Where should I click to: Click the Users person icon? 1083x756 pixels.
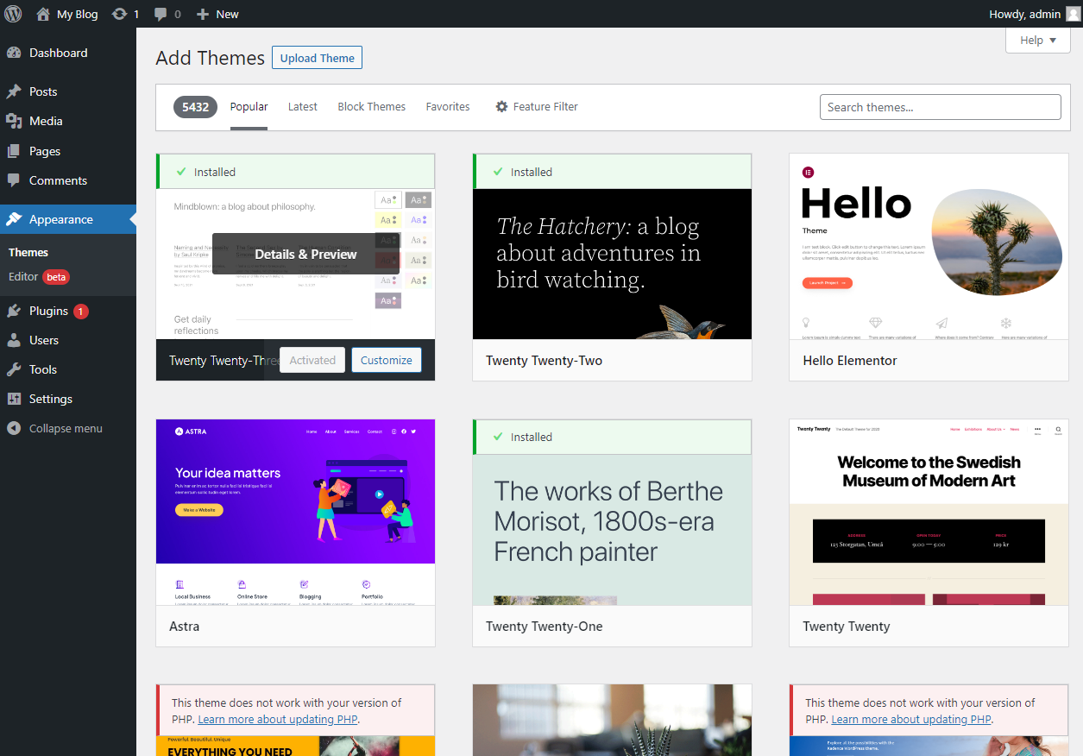pyautogui.click(x=14, y=340)
